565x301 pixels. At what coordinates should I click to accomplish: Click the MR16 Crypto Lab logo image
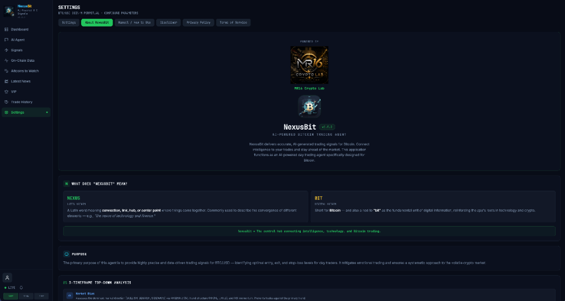pos(309,65)
